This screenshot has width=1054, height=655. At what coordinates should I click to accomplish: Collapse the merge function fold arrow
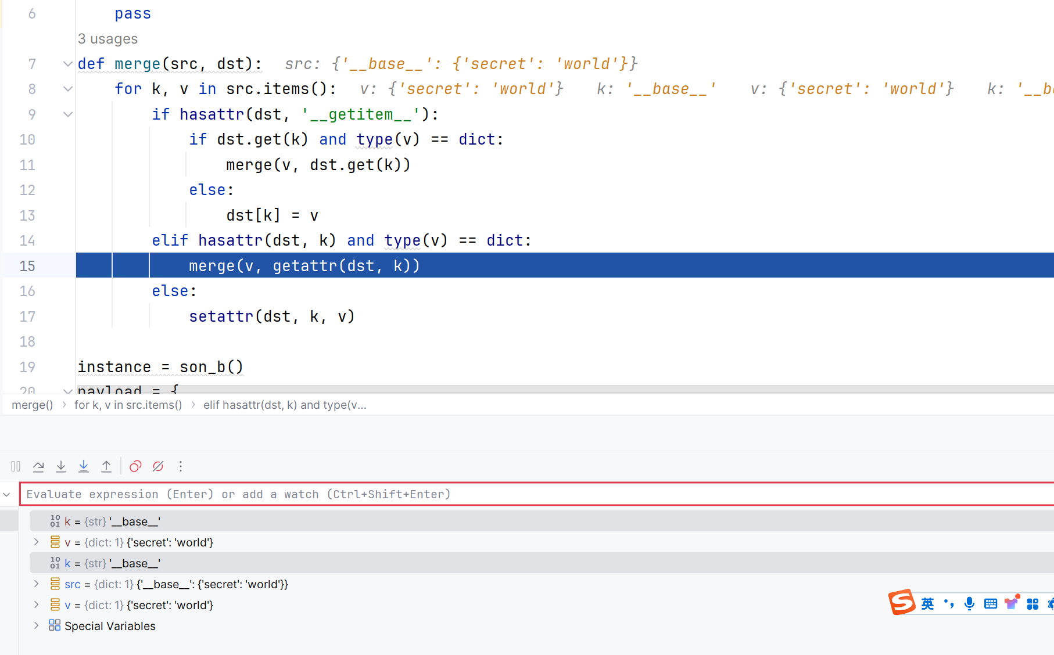click(68, 64)
